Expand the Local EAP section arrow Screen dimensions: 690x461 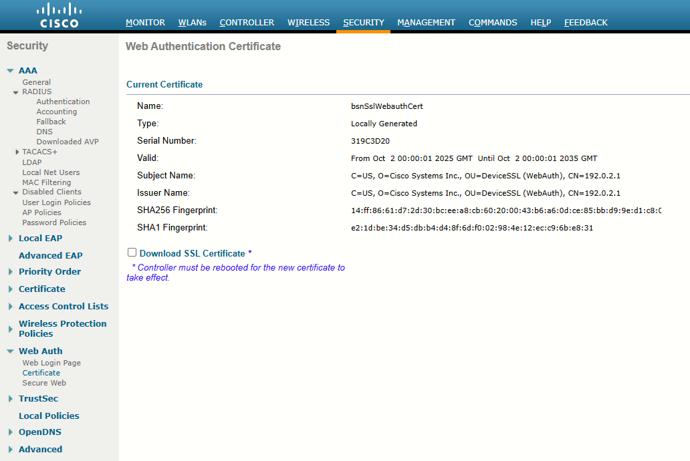pyautogui.click(x=11, y=238)
